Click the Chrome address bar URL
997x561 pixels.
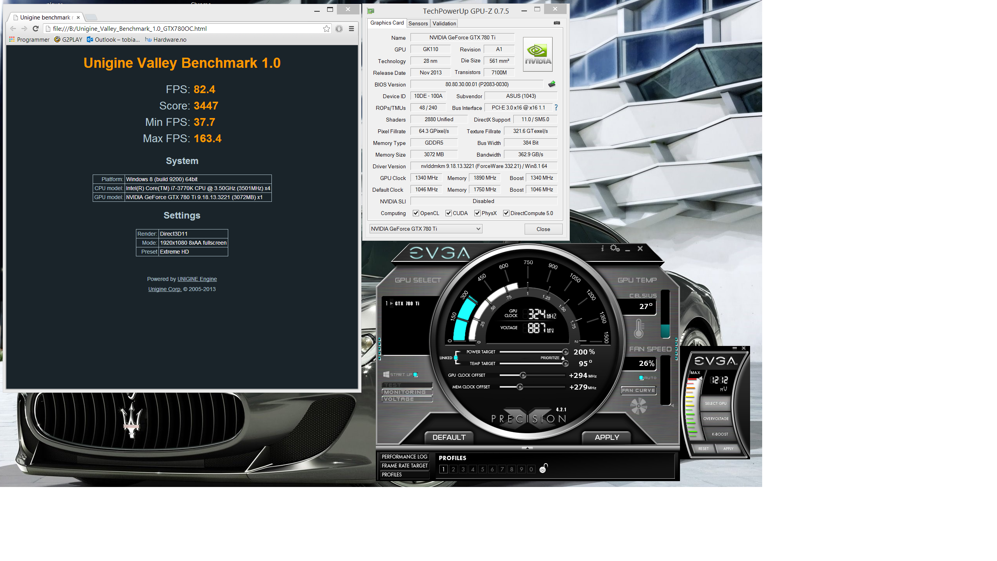(130, 28)
